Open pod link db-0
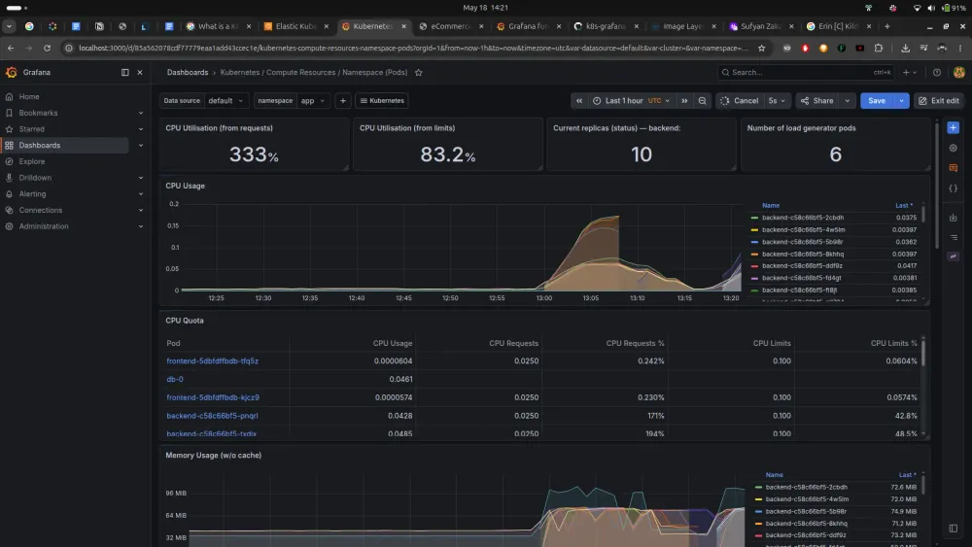 pyautogui.click(x=175, y=379)
